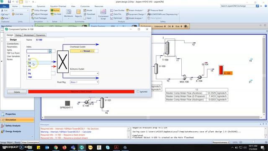Open the SI unit set dropdown
Screen dimensions: 268x151
coord(28,10)
